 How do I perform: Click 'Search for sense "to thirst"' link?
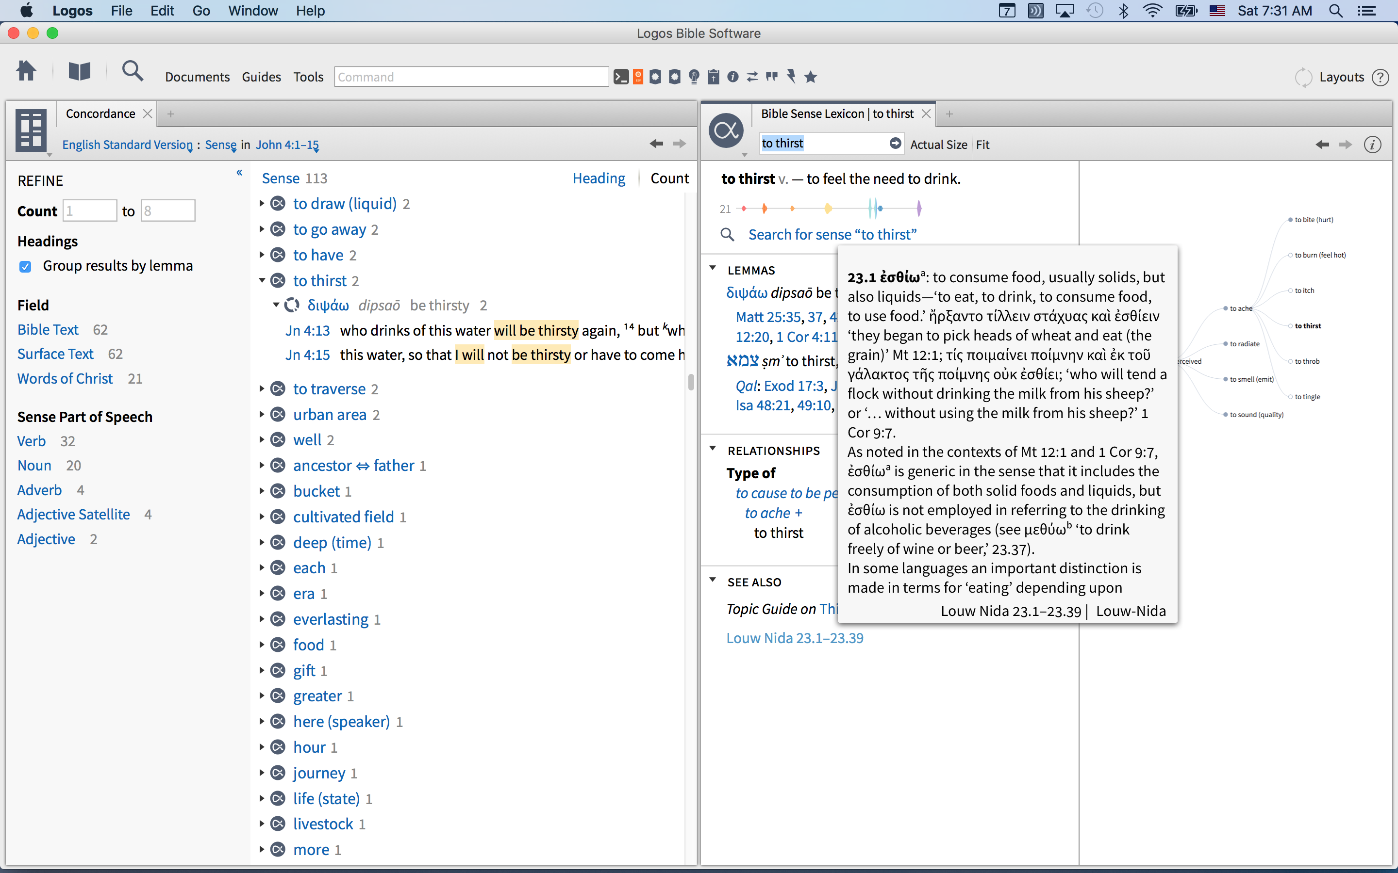pos(832,234)
